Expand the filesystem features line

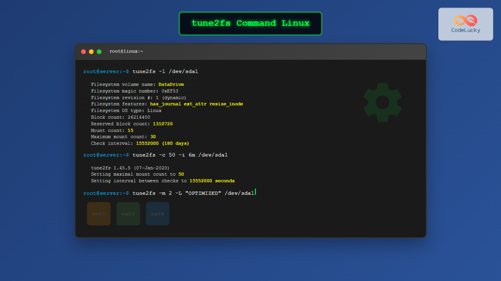[x=167, y=104]
